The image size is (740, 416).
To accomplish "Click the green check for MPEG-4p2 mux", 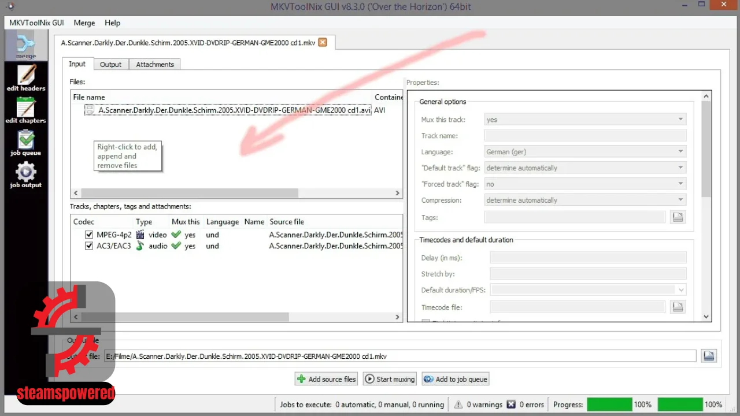I will pyautogui.click(x=176, y=235).
